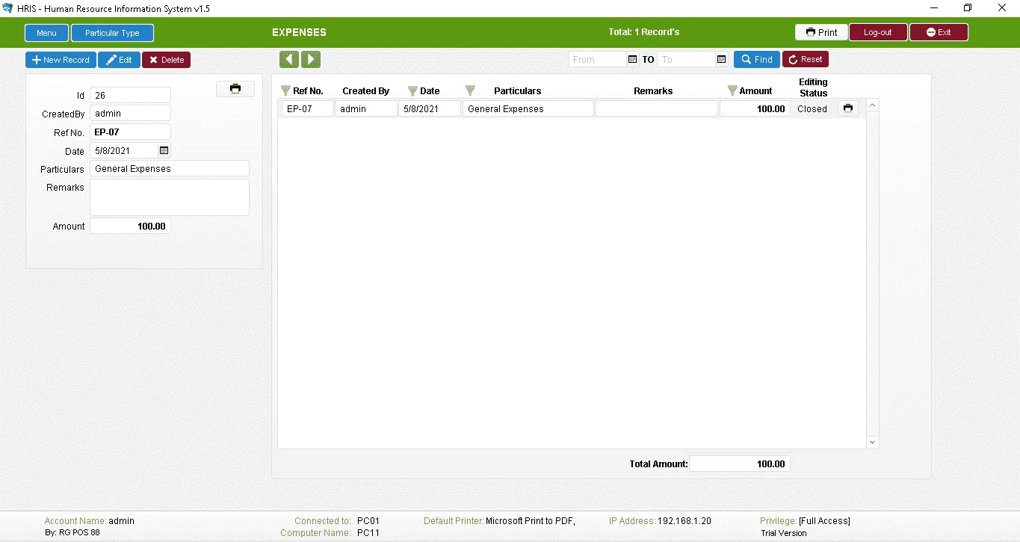Screen dimensions: 1020x542
Task: Open the From date calendar picker
Action: pos(632,60)
